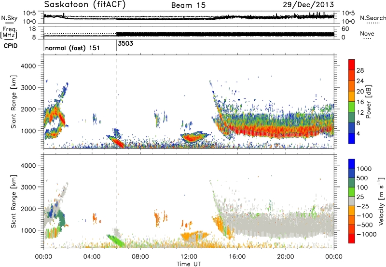
Task: Pick the blue segment between 4 and 8 dB
Action: pos(352,128)
